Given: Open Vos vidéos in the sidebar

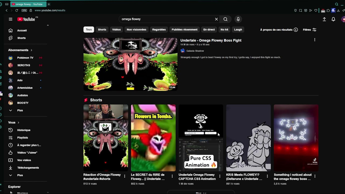Looking at the screenshot, I should (24, 160).
